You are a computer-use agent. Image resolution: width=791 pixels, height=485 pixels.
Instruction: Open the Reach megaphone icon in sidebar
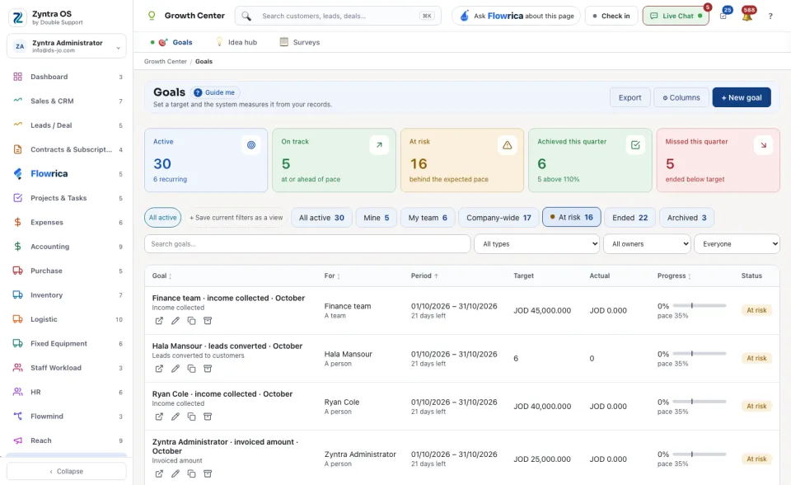tap(17, 440)
